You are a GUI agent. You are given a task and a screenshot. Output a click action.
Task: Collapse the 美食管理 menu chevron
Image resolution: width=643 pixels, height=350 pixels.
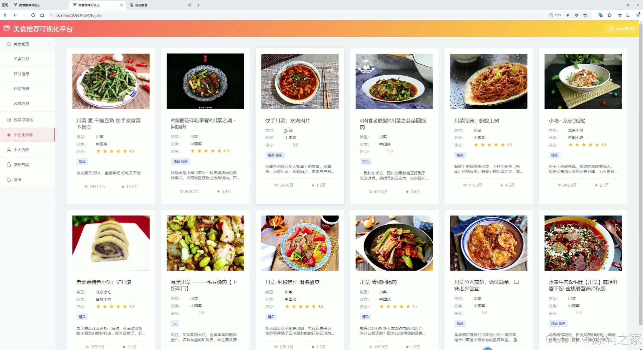click(x=48, y=44)
